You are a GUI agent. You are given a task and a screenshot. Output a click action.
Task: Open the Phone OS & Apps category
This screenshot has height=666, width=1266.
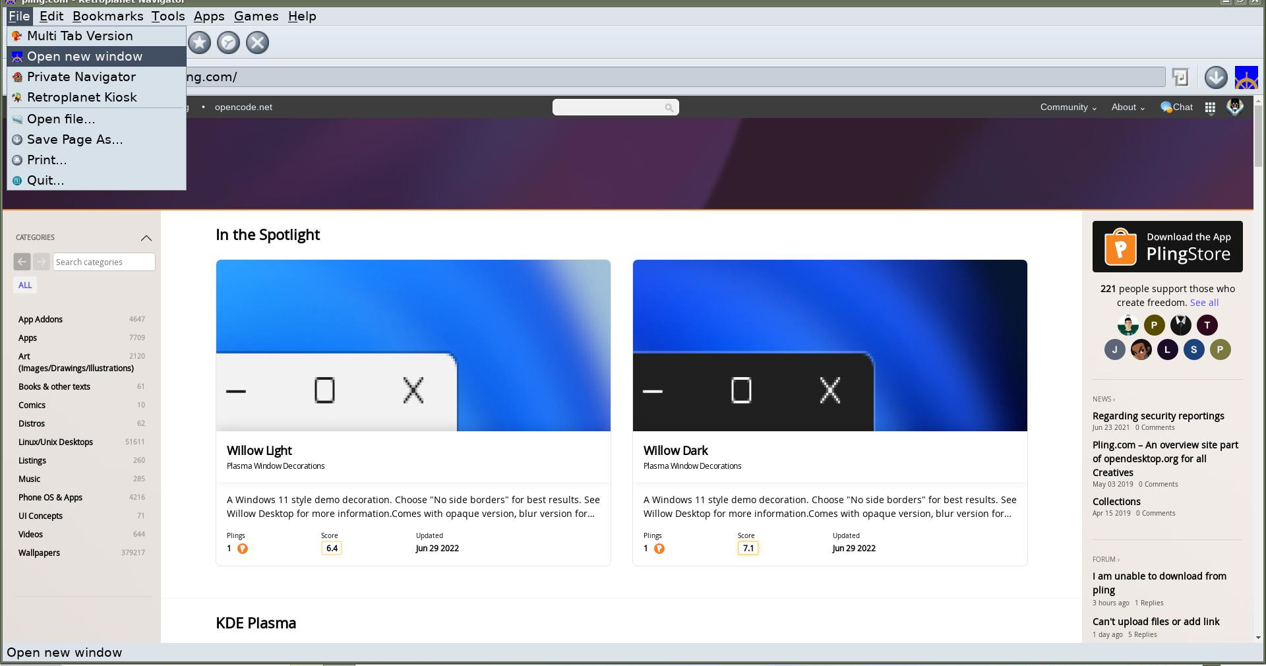tap(50, 498)
